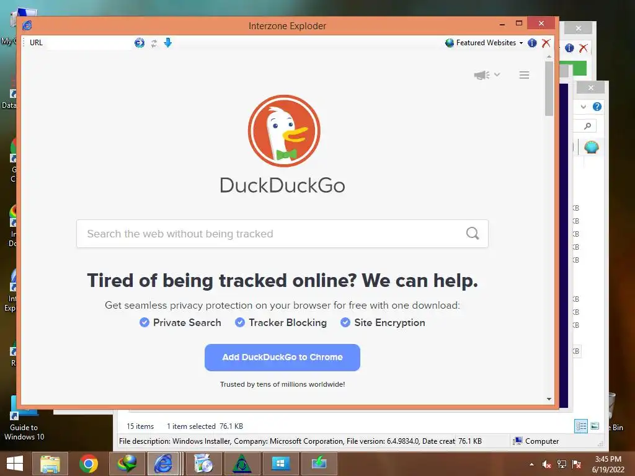Click the muted speaker tray icon
Image resolution: width=635 pixels, height=476 pixels.
pos(547,464)
